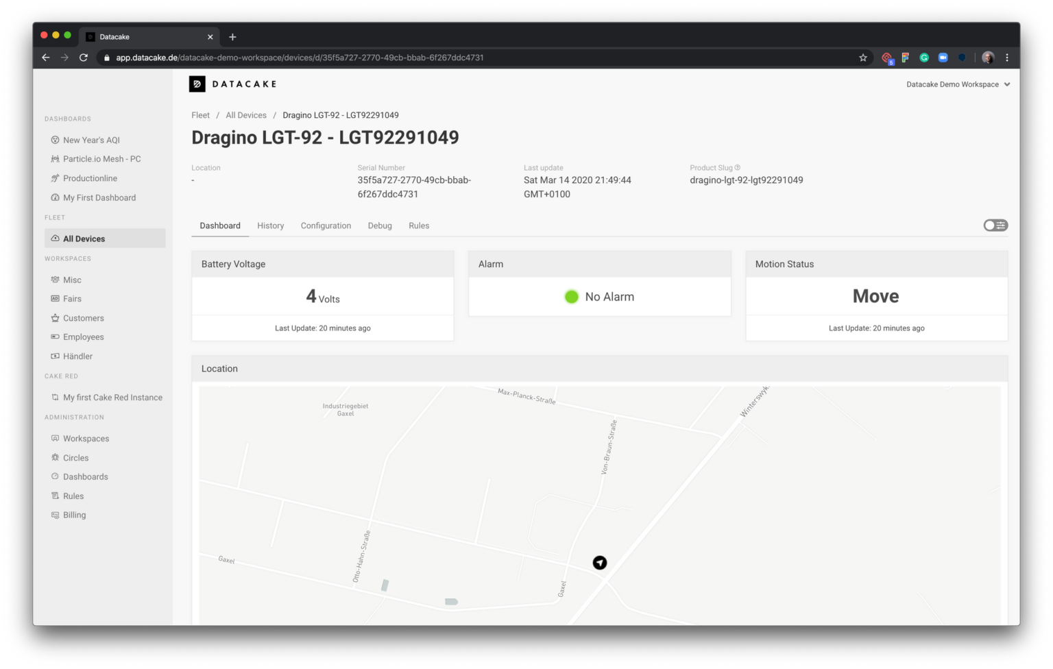Viewport: 1053px width, 669px height.
Task: Toggle the device location marker on the map
Action: [599, 562]
